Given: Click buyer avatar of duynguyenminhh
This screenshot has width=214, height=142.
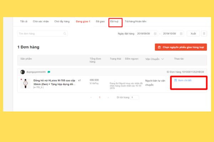Looking at the screenshot, I should point(22,72).
